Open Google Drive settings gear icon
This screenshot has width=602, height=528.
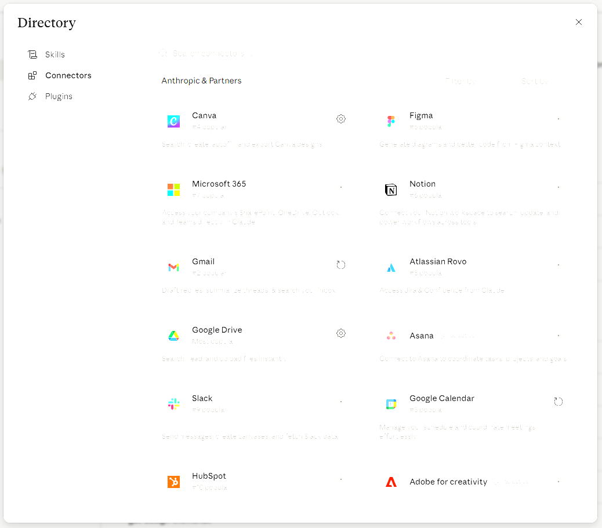(x=341, y=333)
